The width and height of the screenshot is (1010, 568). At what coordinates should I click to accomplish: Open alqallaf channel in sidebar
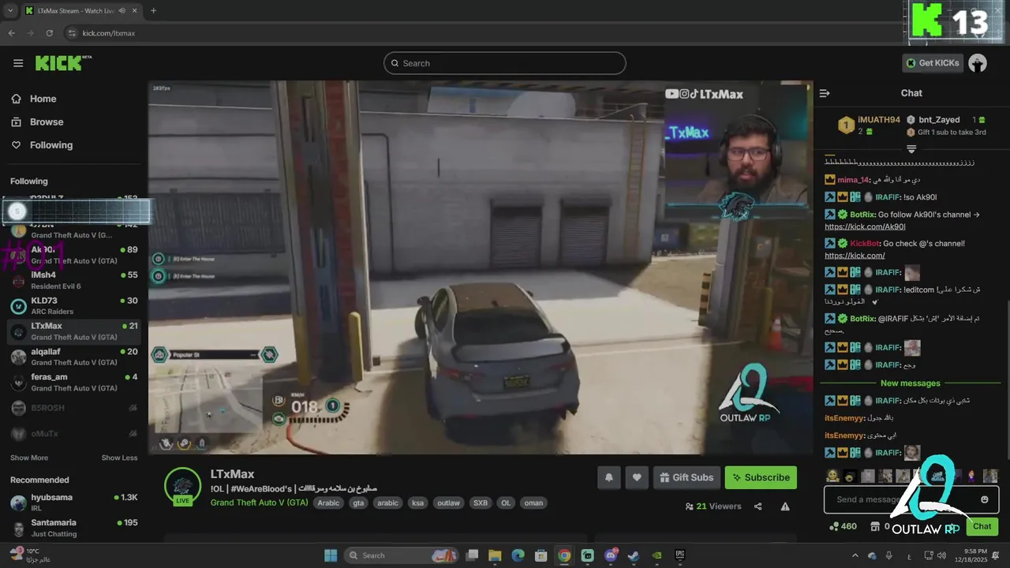point(73,357)
